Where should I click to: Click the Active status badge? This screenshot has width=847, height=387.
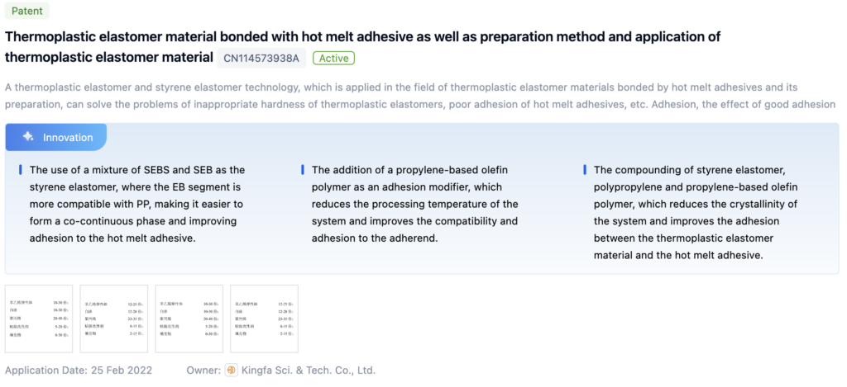pos(334,58)
